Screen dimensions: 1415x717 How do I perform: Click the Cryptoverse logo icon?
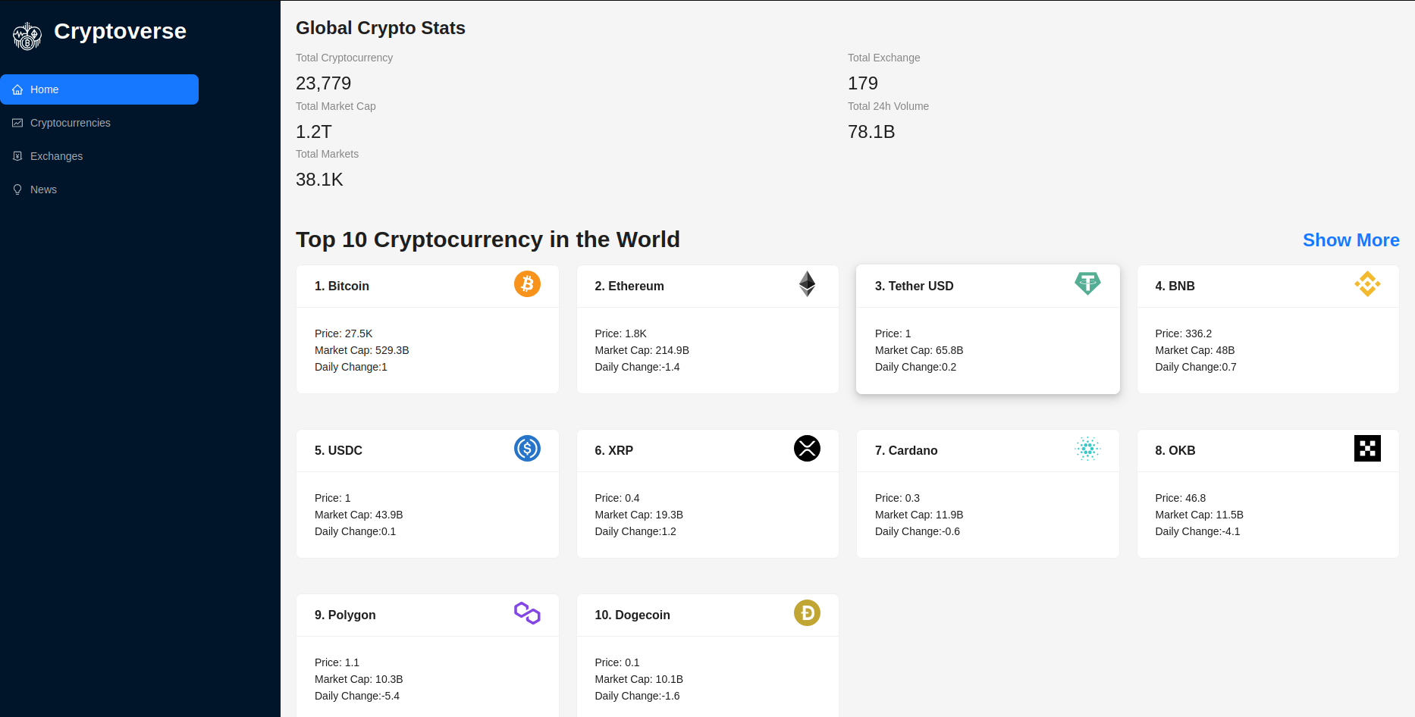point(27,36)
